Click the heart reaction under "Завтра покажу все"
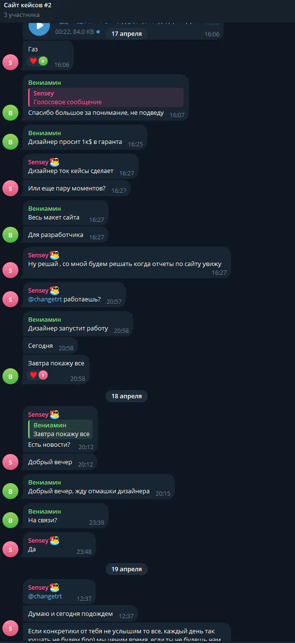 tap(33, 375)
